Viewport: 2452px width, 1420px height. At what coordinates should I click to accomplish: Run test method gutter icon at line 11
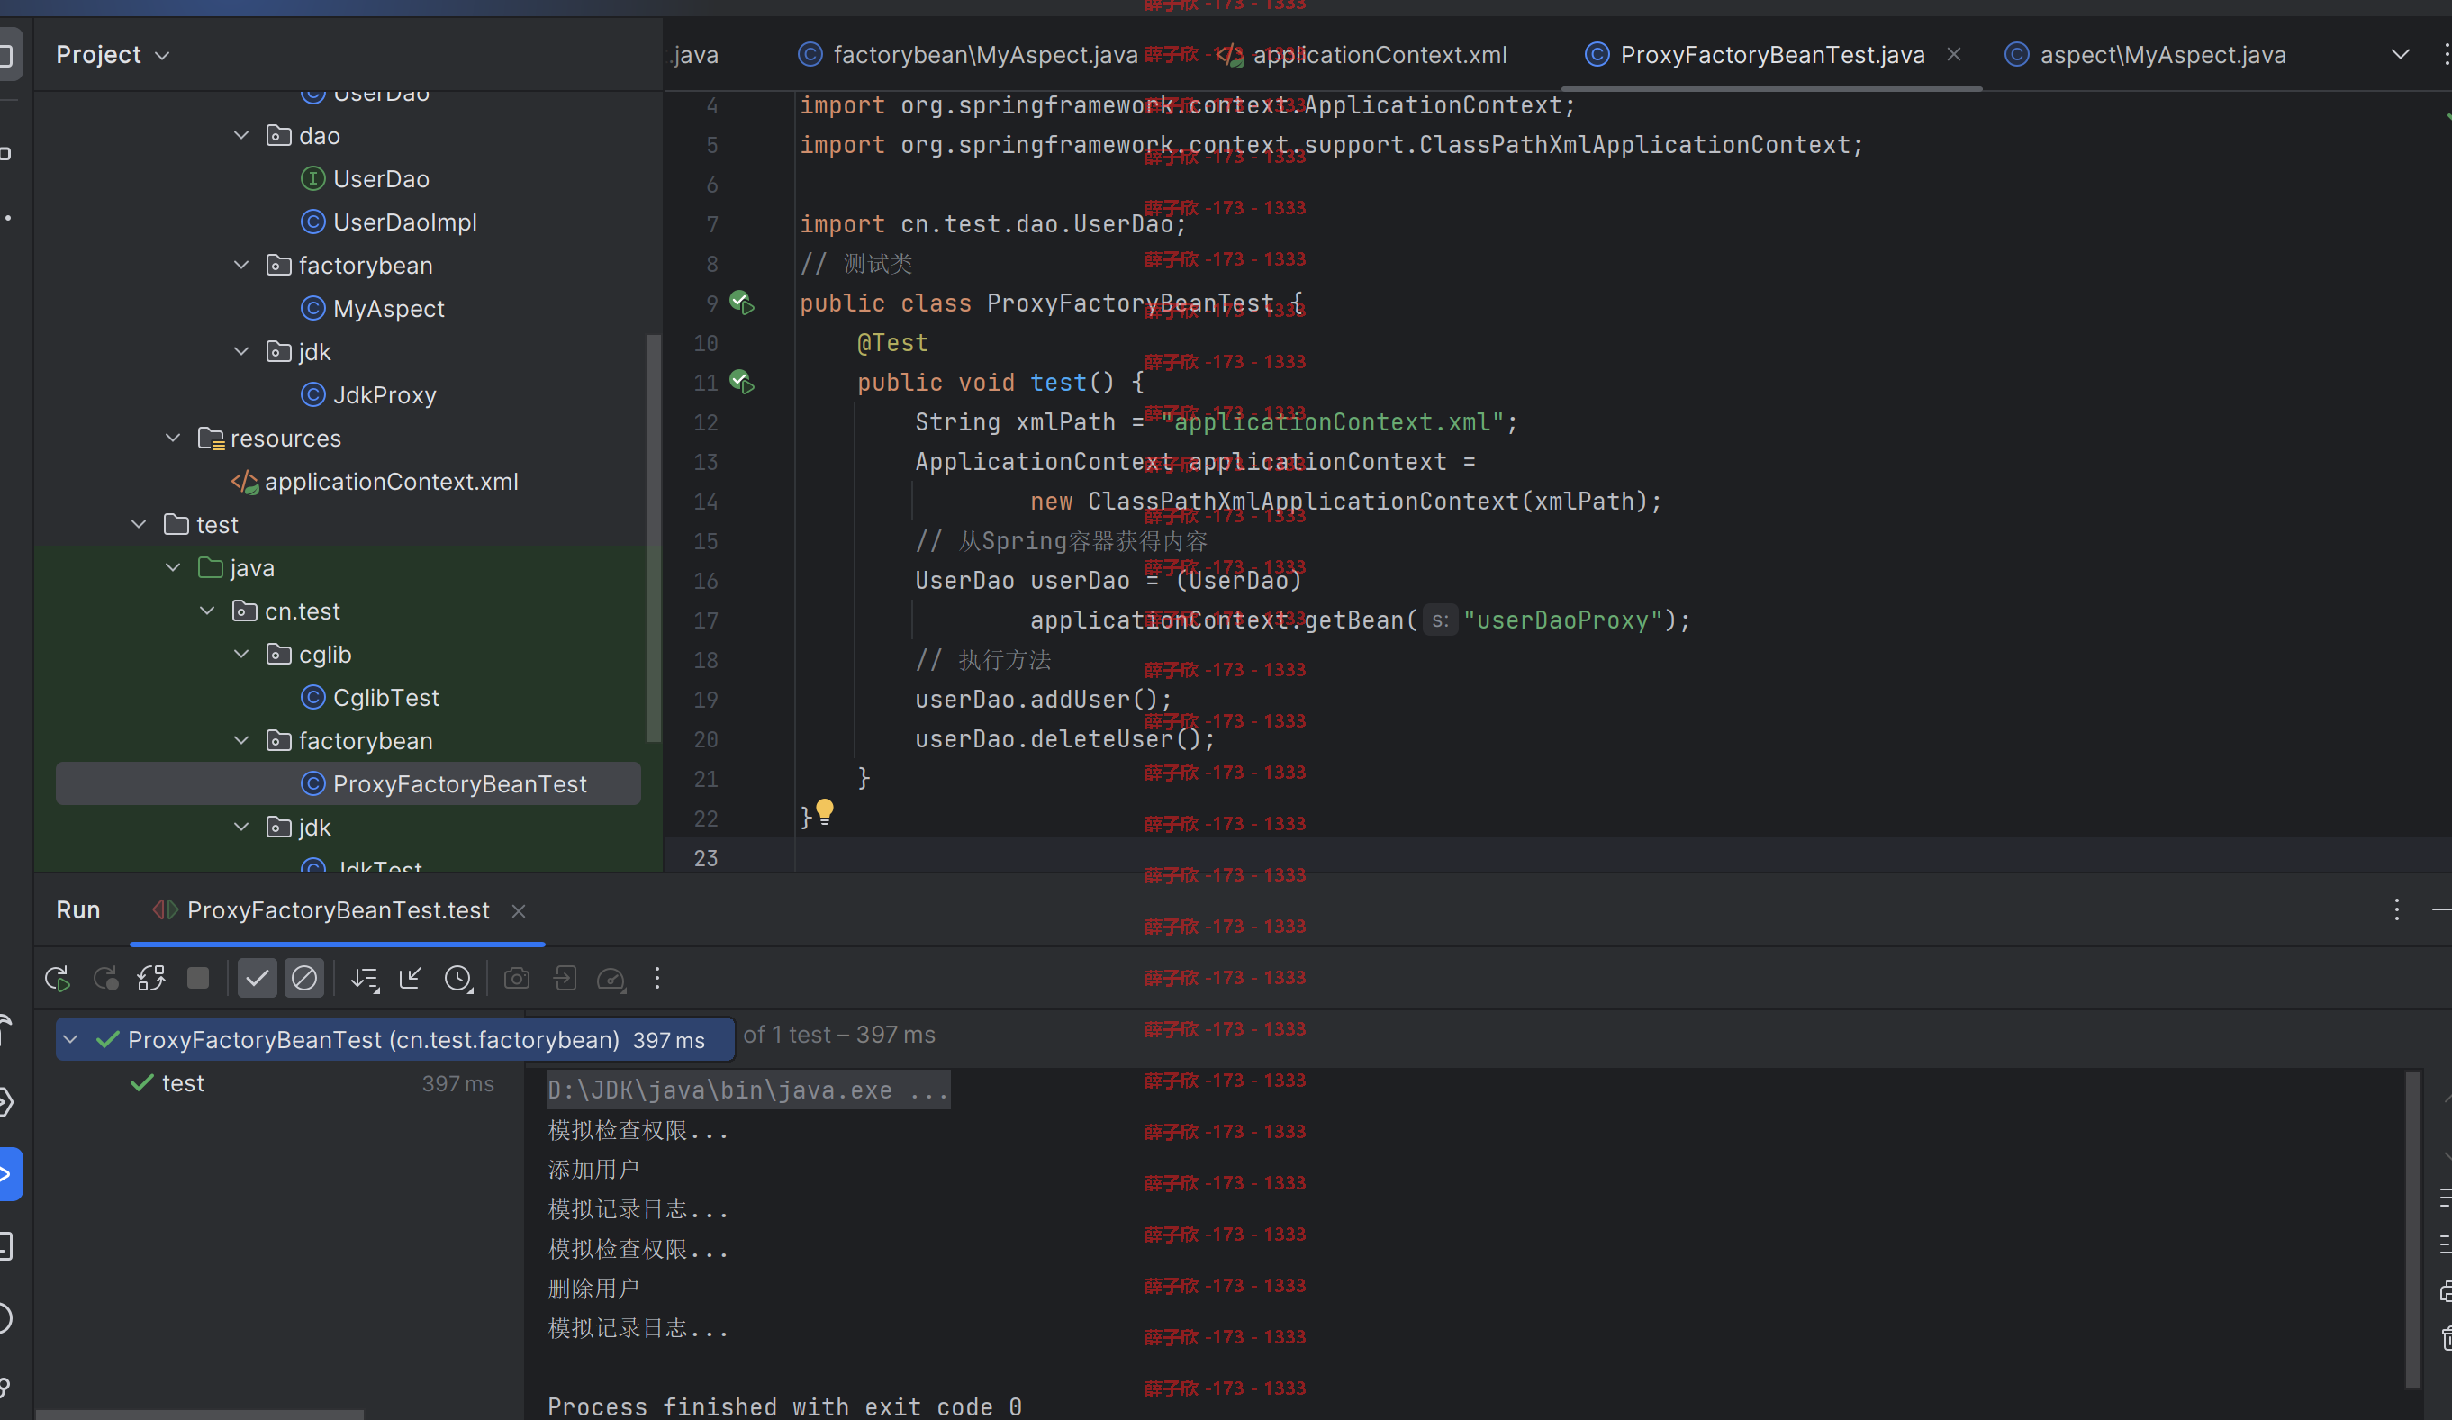742,382
